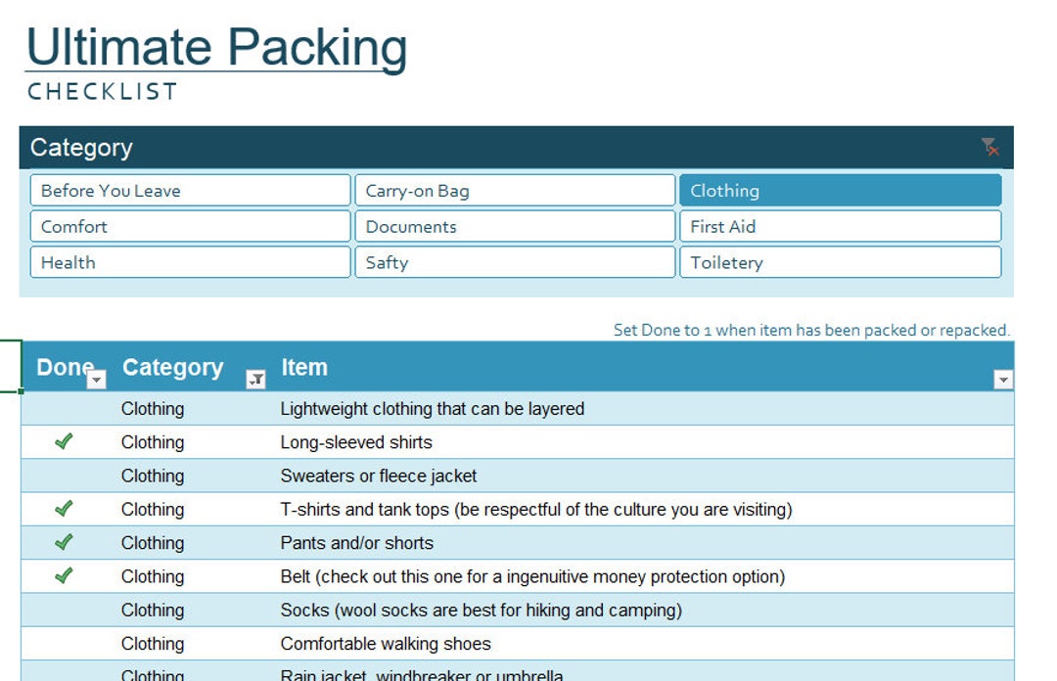Select the Health category button
The height and width of the screenshot is (681, 1057).
click(x=189, y=262)
